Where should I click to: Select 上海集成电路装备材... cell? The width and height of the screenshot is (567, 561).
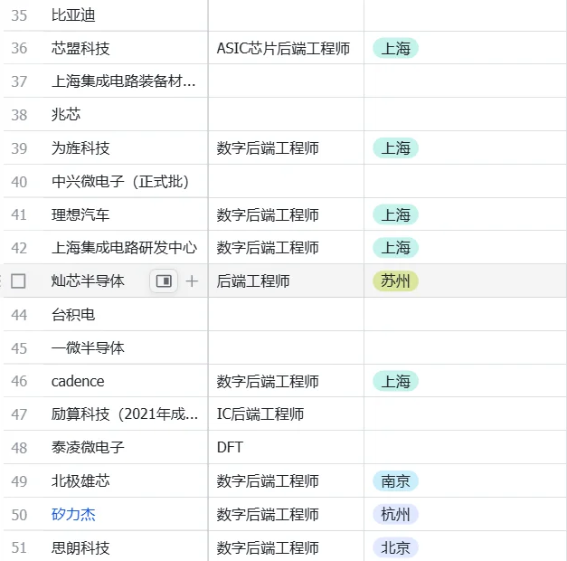coord(124,81)
